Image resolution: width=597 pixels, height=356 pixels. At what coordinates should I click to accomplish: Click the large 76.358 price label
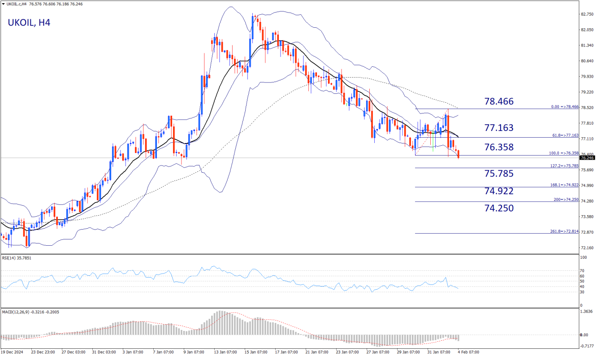point(499,147)
